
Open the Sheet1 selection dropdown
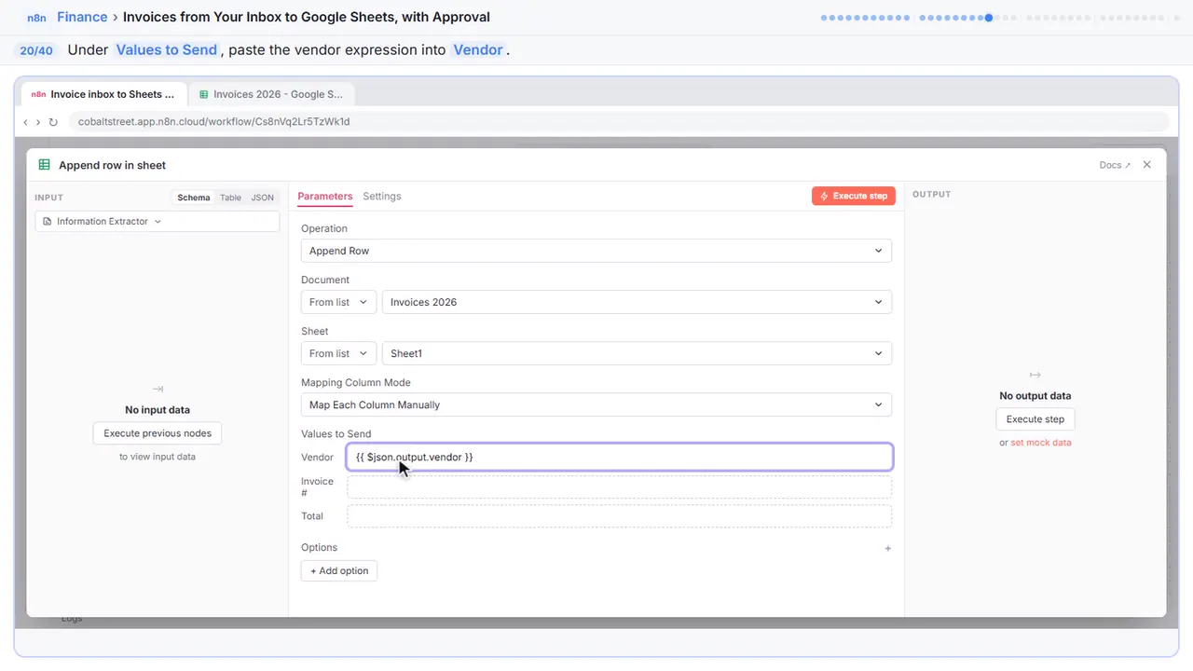pyautogui.click(x=637, y=353)
